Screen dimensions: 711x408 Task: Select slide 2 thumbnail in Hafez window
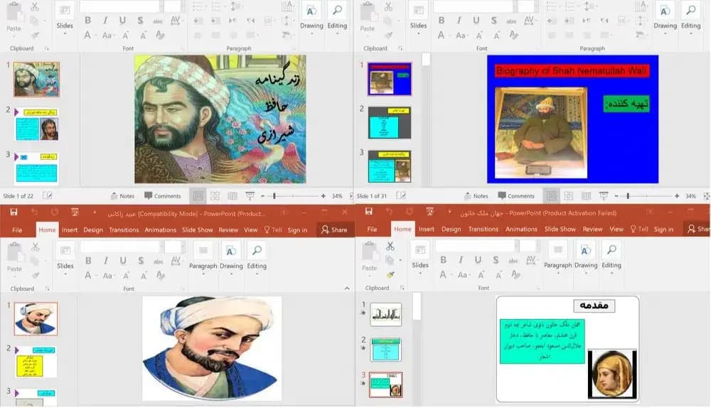37,124
